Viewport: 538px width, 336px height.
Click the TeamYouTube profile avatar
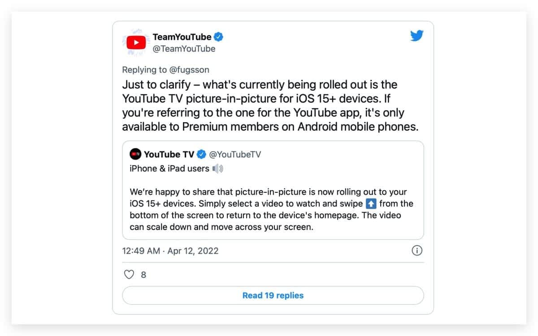[x=135, y=43]
